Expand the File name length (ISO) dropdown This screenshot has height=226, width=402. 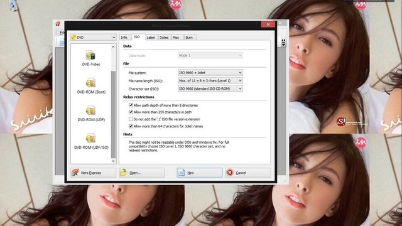click(x=210, y=80)
